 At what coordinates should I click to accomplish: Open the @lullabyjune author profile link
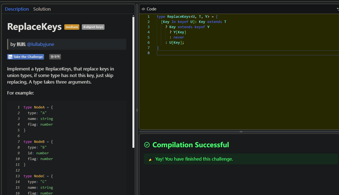click(x=40, y=44)
